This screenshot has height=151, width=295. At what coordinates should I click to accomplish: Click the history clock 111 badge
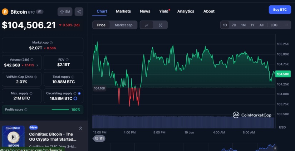(99, 138)
